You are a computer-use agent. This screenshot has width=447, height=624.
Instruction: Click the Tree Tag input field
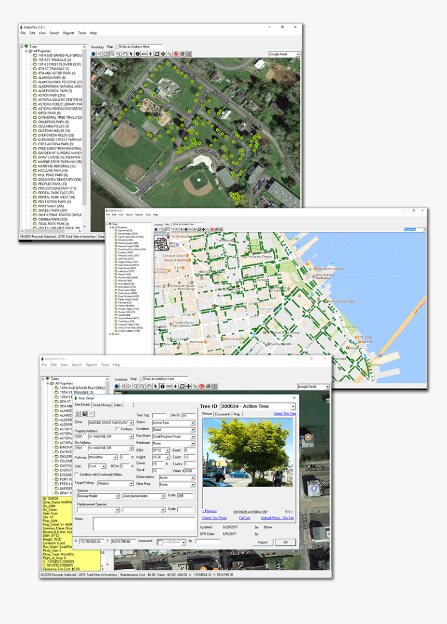coord(159,416)
